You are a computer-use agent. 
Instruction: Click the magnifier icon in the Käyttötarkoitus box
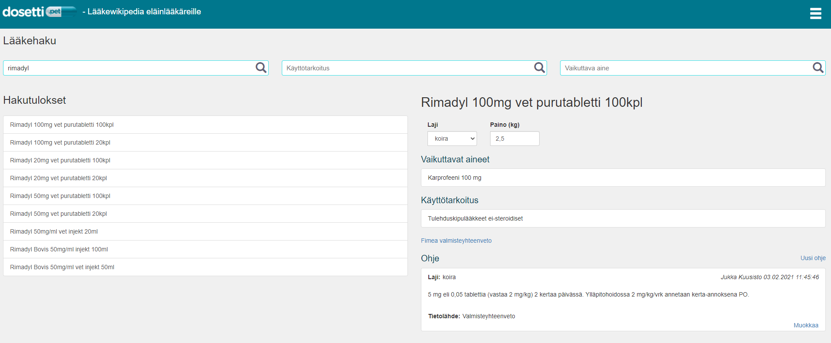point(539,68)
